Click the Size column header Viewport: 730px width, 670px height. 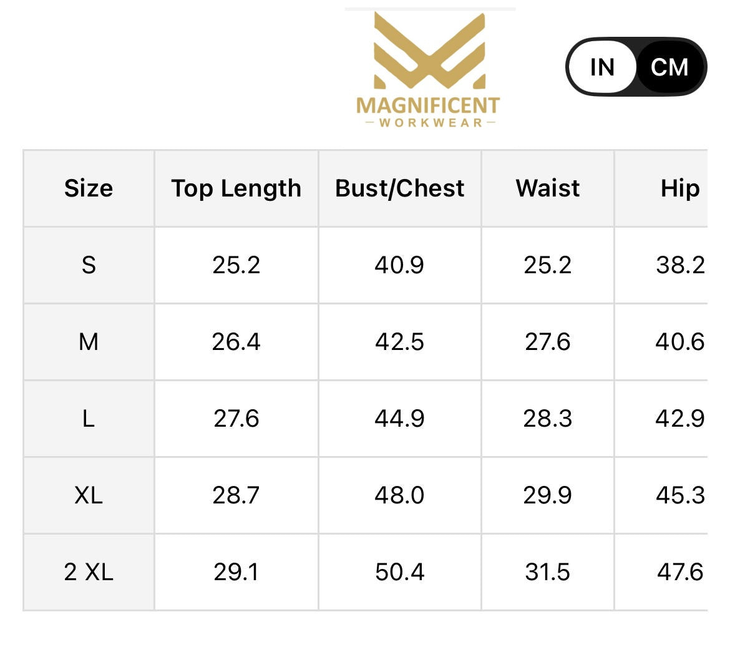click(89, 188)
